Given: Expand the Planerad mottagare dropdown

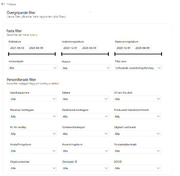Looking at the screenshot, I should (x=33, y=116).
